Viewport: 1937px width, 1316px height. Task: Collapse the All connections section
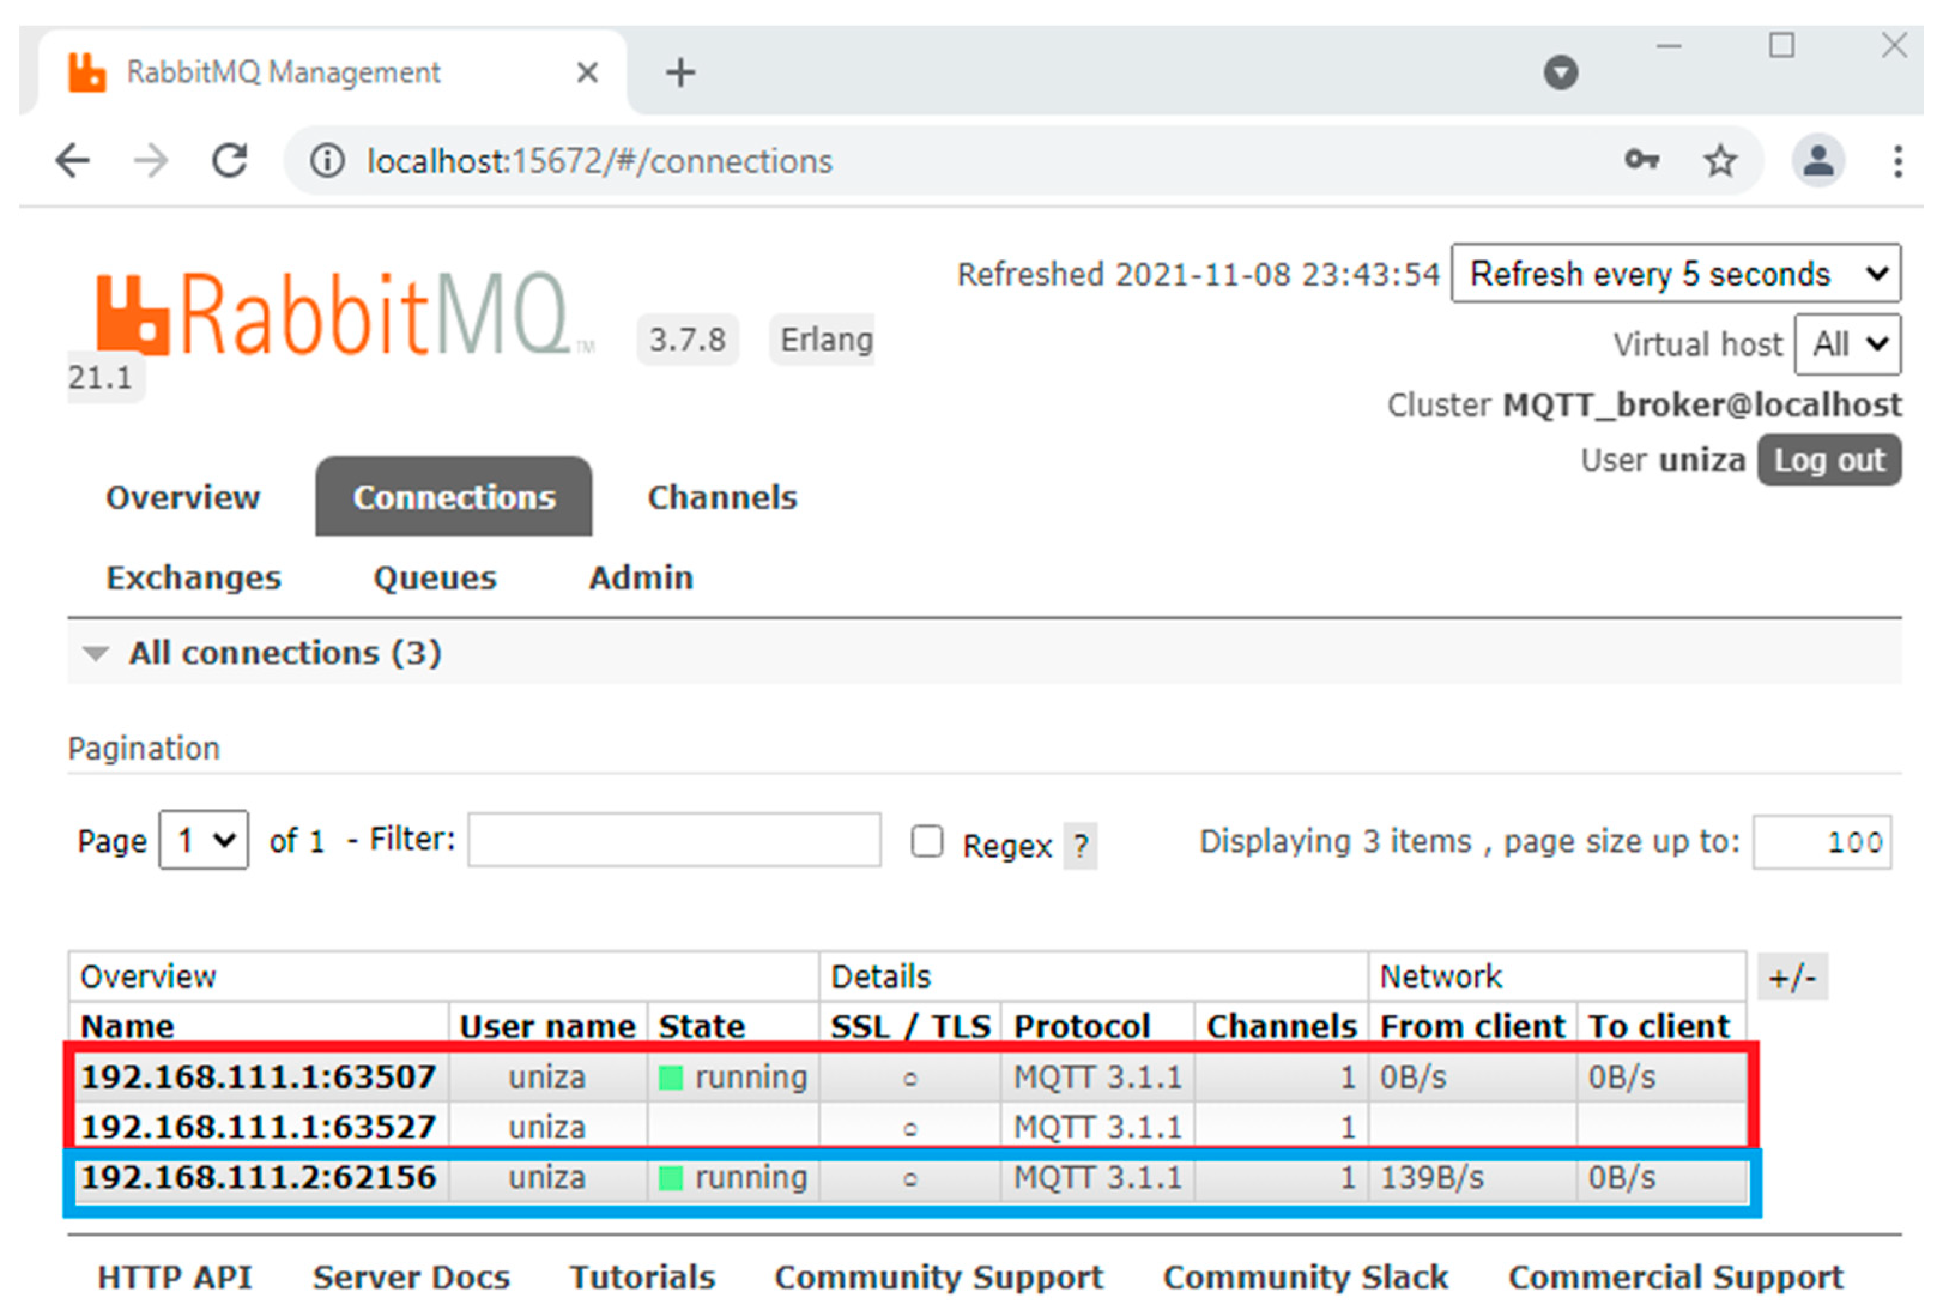96,654
